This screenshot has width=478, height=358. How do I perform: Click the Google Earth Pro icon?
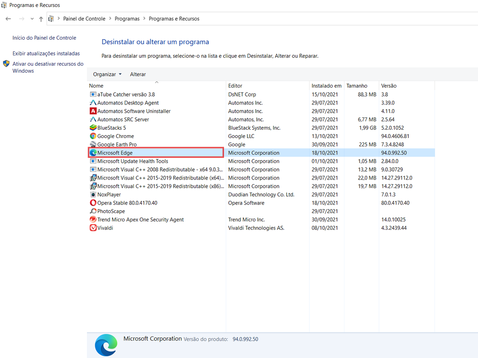93,145
